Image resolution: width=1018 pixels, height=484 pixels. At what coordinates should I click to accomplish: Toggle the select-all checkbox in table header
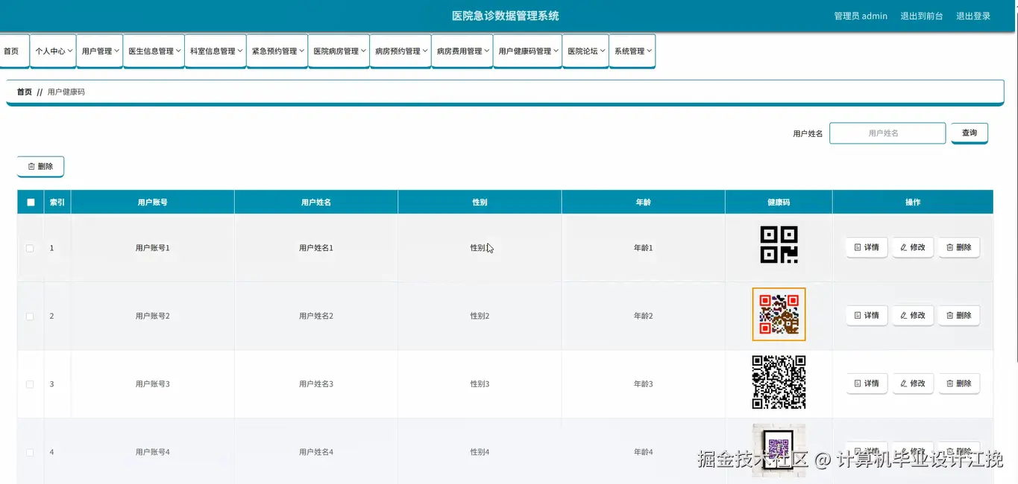[x=31, y=203]
